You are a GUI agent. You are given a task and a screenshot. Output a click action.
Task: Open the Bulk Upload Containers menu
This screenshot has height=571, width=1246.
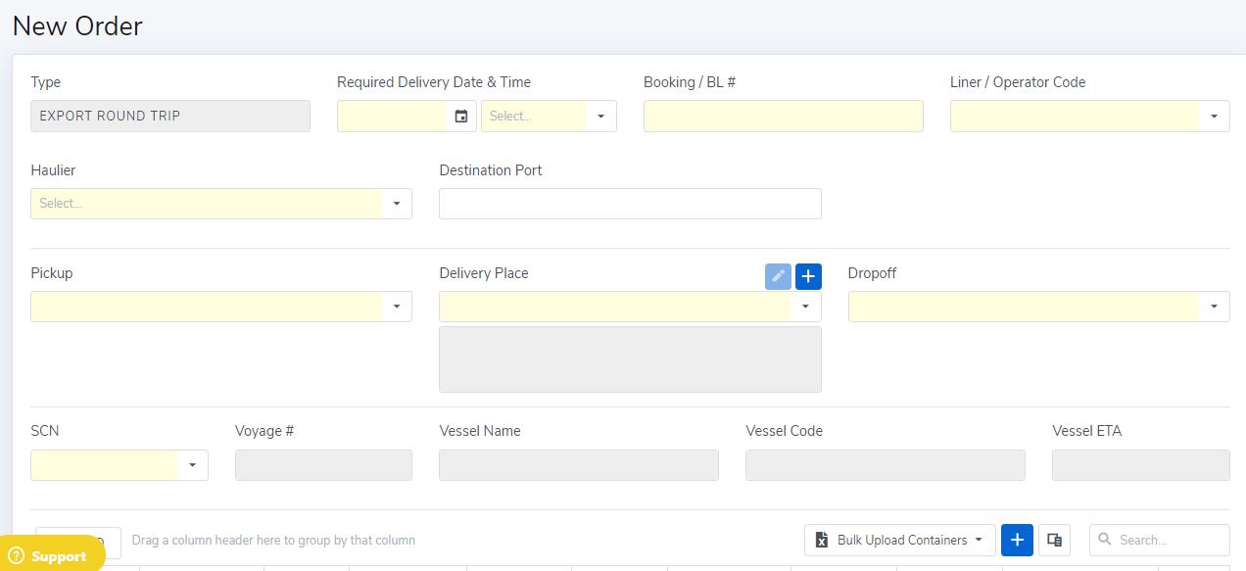[x=899, y=540]
